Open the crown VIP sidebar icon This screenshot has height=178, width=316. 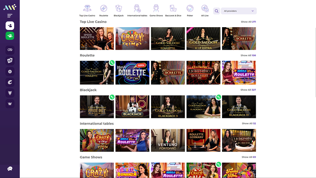pyautogui.click(x=10, y=104)
